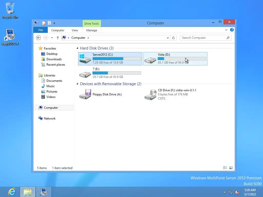Go up one level with Up arrow
This screenshot has height=197, width=263.
[58, 38]
